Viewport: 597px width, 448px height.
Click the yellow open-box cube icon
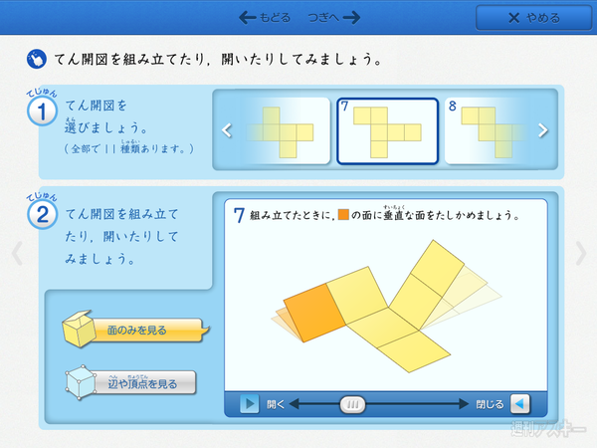click(79, 329)
